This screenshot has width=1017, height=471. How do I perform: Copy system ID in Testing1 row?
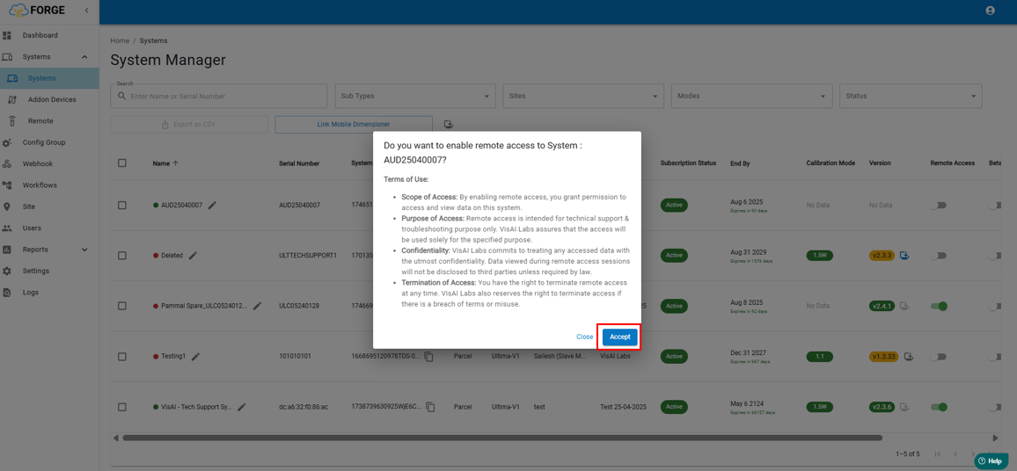pyautogui.click(x=429, y=357)
